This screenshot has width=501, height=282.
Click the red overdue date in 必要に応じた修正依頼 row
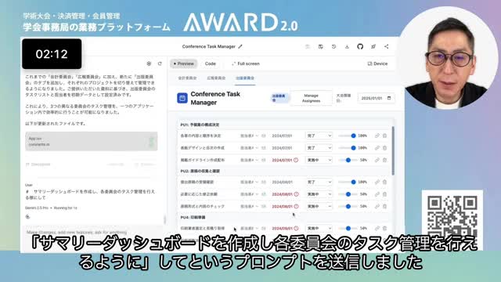click(x=282, y=194)
